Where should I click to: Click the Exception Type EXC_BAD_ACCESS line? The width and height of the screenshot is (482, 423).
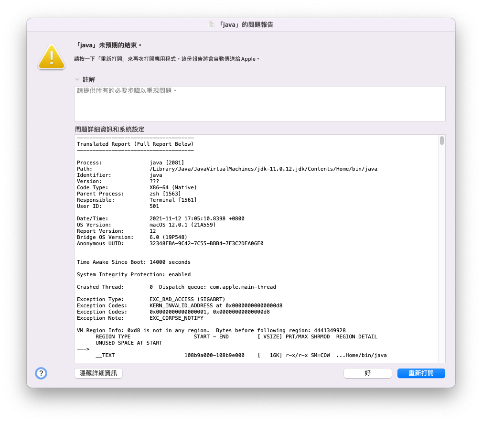(x=151, y=299)
